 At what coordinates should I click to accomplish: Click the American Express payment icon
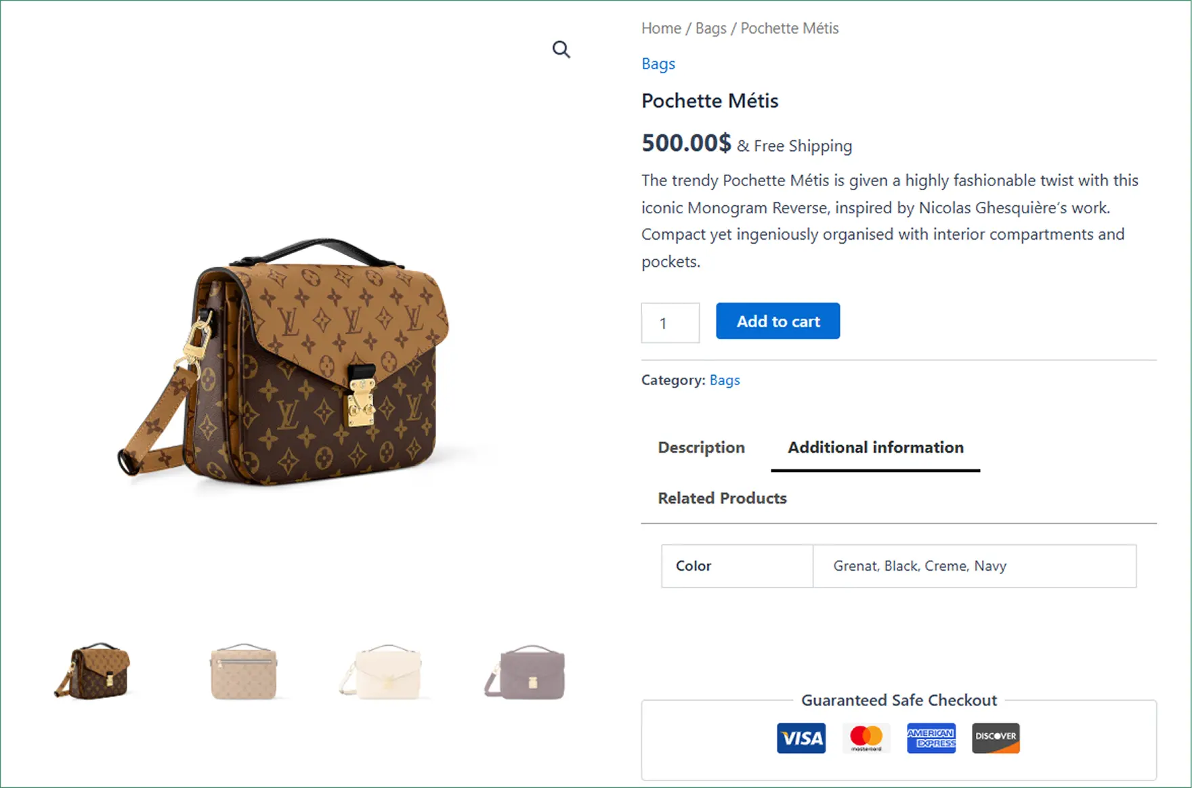pyautogui.click(x=931, y=738)
